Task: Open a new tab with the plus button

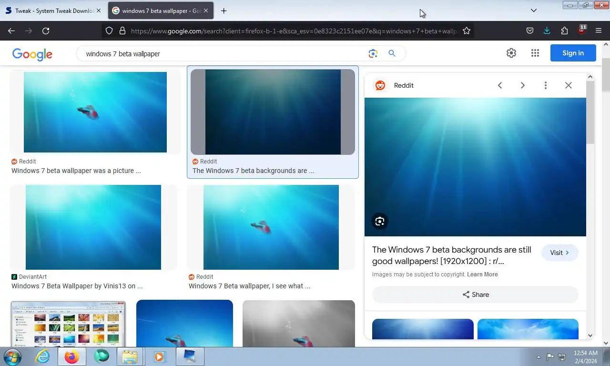Action: (224, 10)
